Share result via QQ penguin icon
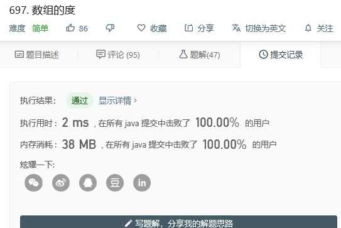The width and height of the screenshot is (341, 228). (88, 183)
